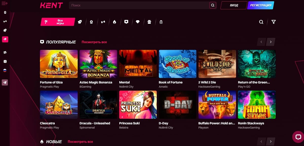Click the 'Dracula - Unleashed' title text
This screenshot has height=146, width=304.
click(x=95, y=123)
